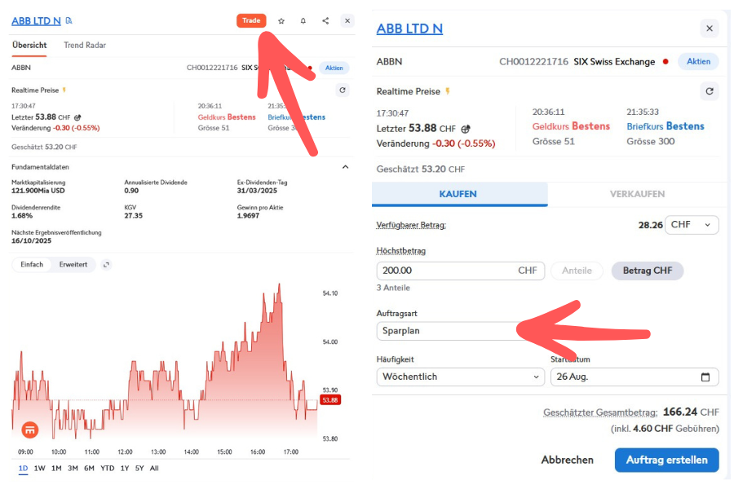Viewport: 734px width, 489px height.
Task: Select the 5Y chart range
Action: (139, 468)
